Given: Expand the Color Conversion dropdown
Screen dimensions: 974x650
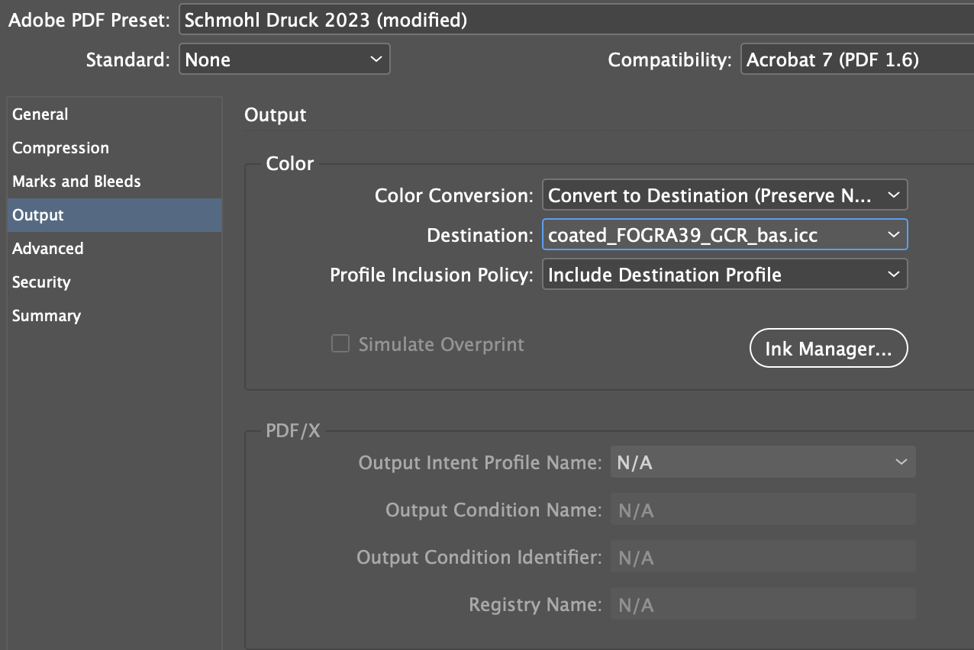Looking at the screenshot, I should (x=724, y=195).
